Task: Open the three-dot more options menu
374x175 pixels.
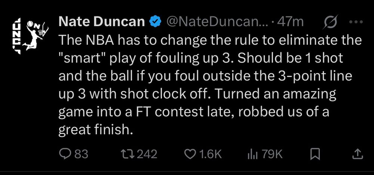Action: click(x=358, y=22)
